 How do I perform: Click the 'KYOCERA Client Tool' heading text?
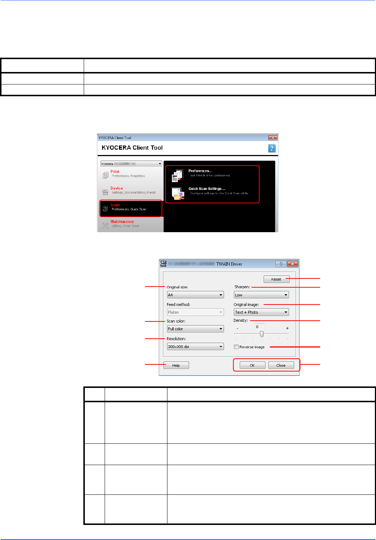point(132,148)
